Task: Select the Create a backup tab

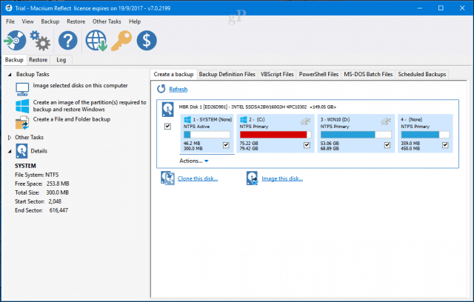Action: coord(173,74)
